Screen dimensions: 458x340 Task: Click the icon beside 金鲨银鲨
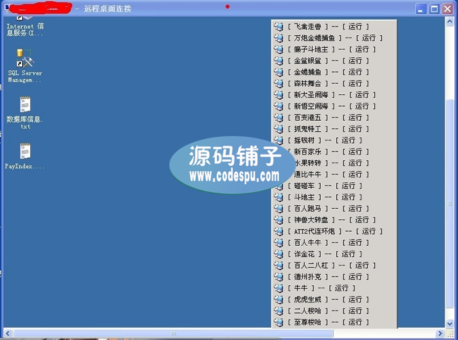coord(279,61)
